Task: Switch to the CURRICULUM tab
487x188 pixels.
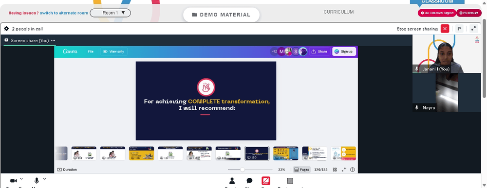Action: point(338,12)
